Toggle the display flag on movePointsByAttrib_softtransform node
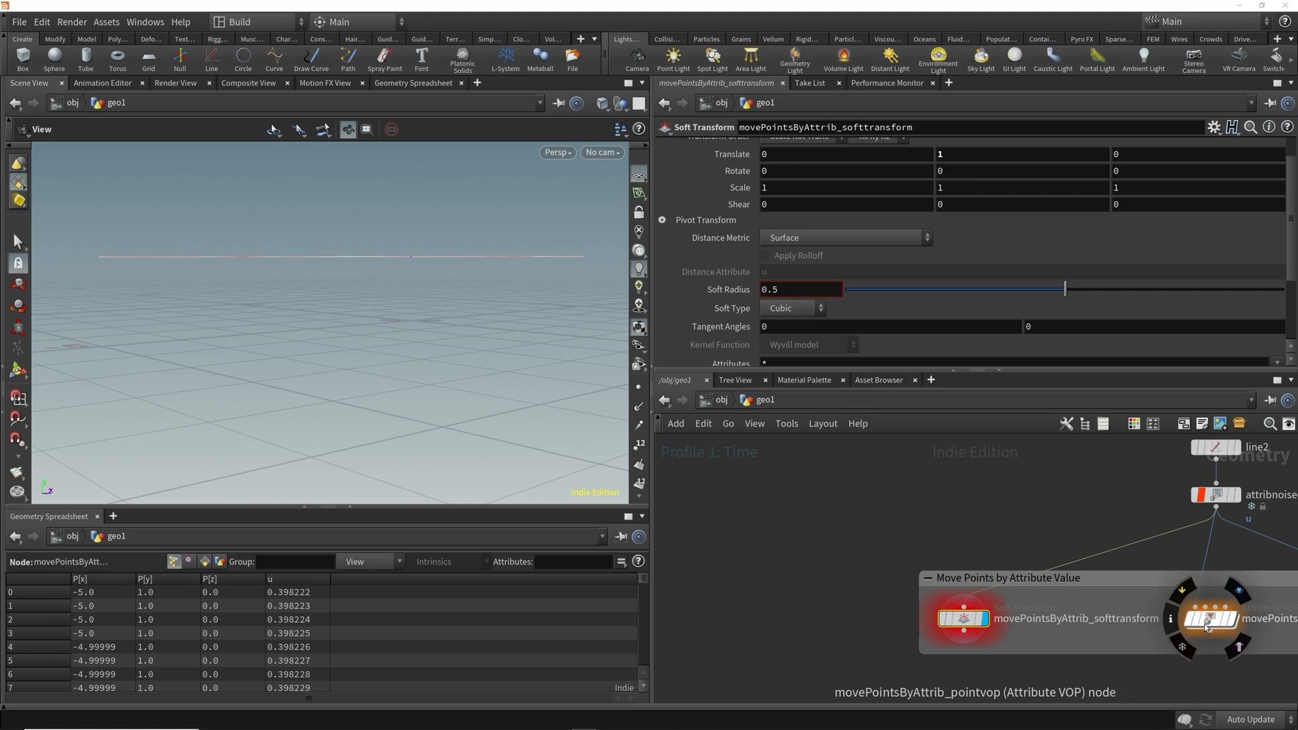Image resolution: width=1298 pixels, height=730 pixels. point(984,618)
